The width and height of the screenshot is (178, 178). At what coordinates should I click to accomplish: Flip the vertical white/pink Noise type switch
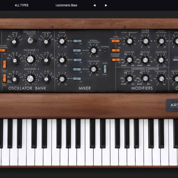pyautogui.click(x=105, y=69)
